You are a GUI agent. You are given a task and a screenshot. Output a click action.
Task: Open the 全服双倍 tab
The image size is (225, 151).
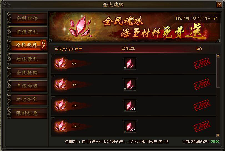[27, 19]
